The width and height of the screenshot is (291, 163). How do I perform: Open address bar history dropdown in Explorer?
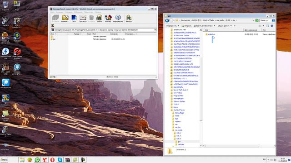pos(253,20)
